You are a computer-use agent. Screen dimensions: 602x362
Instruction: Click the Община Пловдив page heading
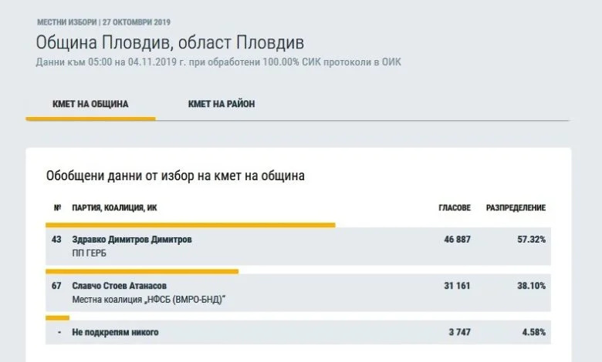click(x=170, y=42)
